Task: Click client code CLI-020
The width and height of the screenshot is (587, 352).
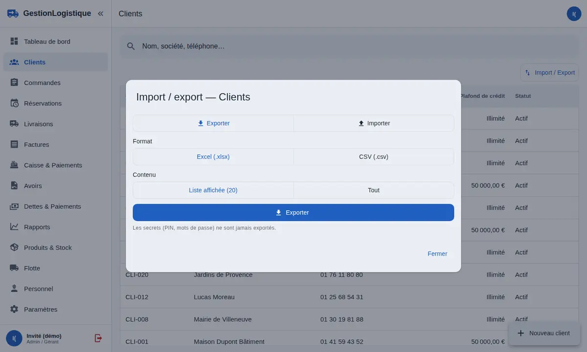Action: tap(137, 275)
